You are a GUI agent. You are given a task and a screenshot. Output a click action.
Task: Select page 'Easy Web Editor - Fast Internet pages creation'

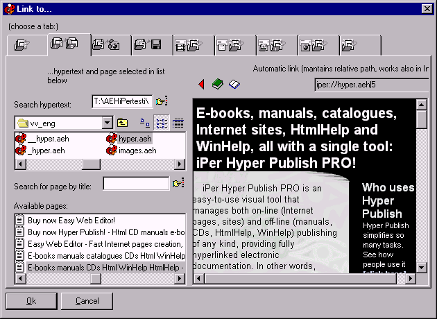[100, 244]
